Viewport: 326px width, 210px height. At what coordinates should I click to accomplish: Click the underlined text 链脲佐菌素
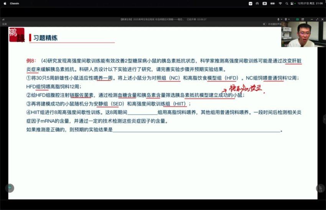pos(82,95)
